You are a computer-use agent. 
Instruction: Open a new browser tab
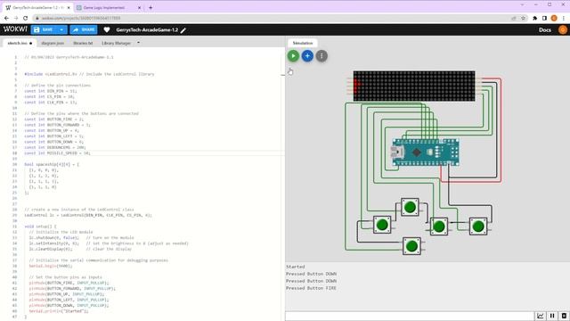click(151, 7)
